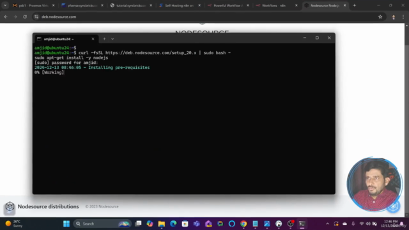Open File Explorer from the taskbar
The height and width of the screenshot is (230, 409).
tap(162, 224)
